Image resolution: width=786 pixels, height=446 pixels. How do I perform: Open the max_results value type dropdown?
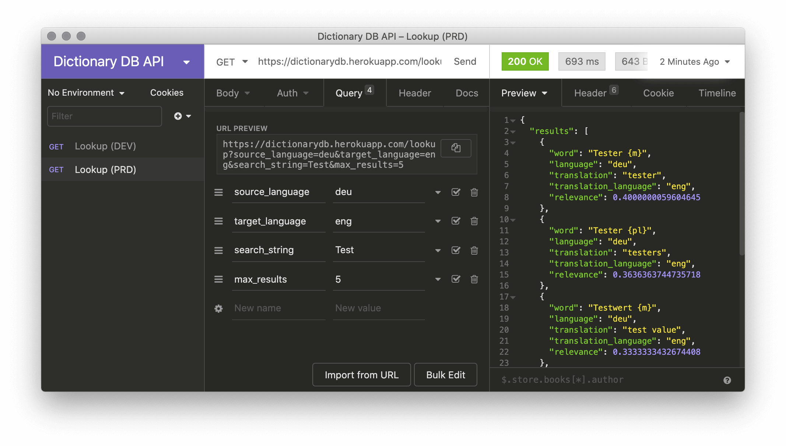[438, 279]
